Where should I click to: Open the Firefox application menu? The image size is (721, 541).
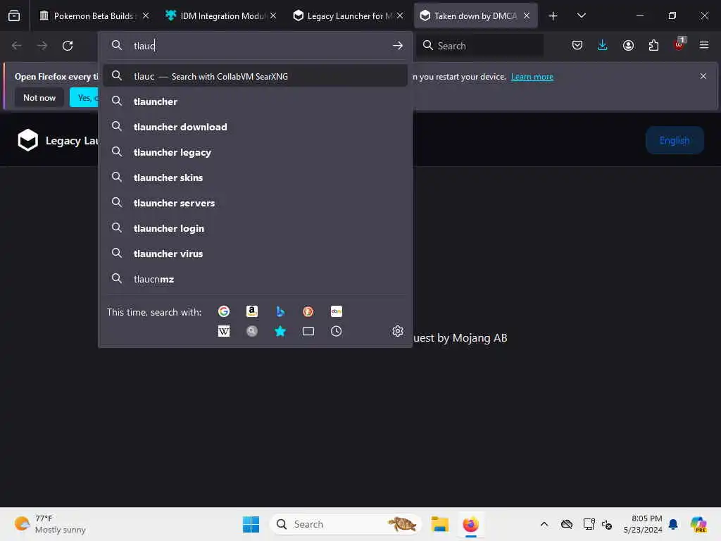(x=704, y=45)
